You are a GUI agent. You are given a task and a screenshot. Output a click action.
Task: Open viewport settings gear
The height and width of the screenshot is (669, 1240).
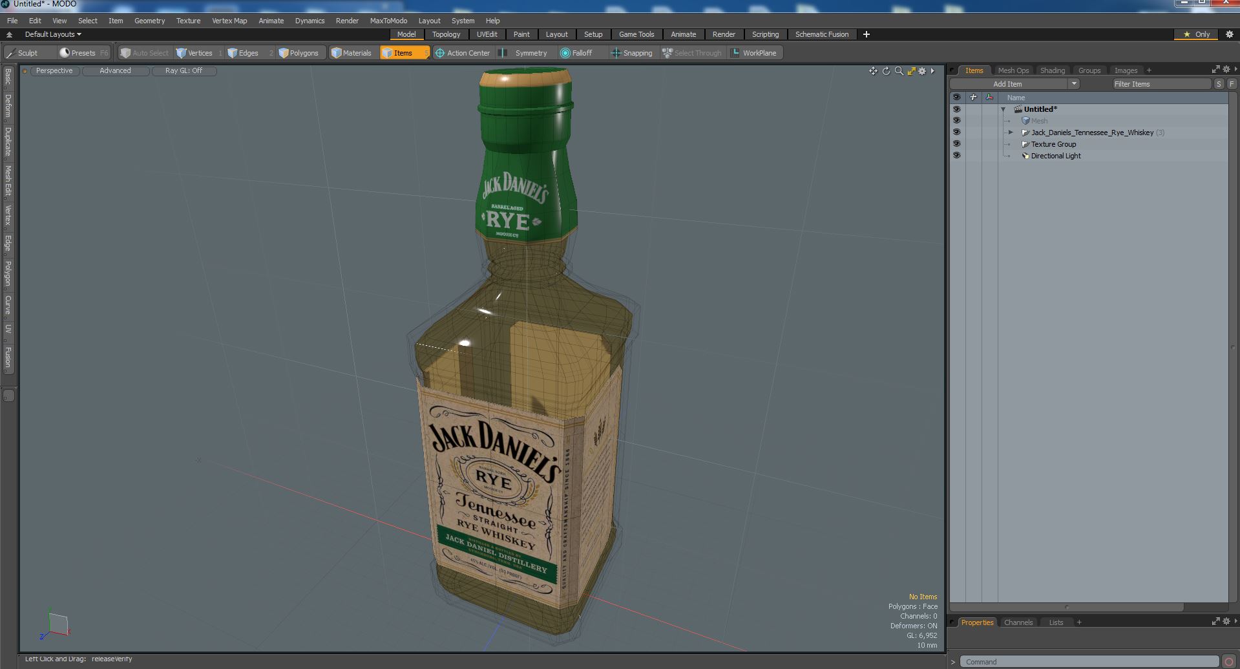click(922, 71)
